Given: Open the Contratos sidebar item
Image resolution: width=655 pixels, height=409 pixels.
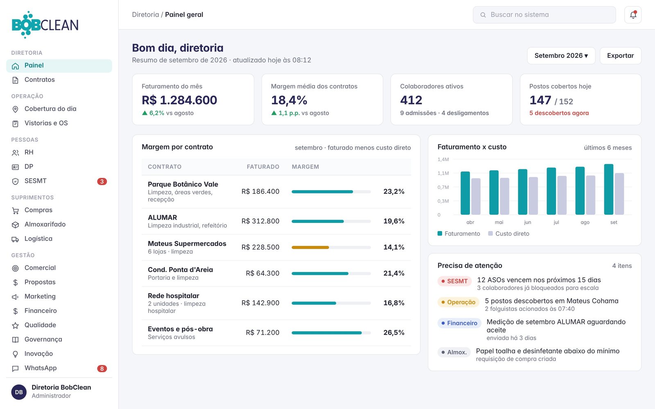Looking at the screenshot, I should coord(59,80).
